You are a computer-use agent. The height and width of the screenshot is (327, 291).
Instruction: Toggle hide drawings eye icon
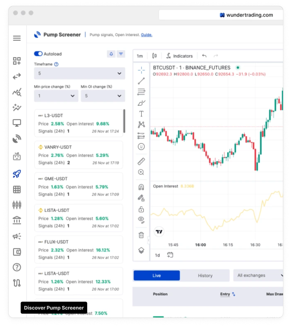(141, 220)
